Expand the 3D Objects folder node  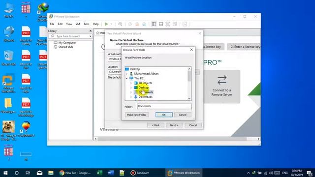[131, 83]
